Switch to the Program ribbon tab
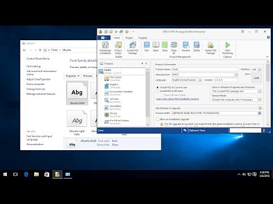The image size is (273, 204). point(143,38)
